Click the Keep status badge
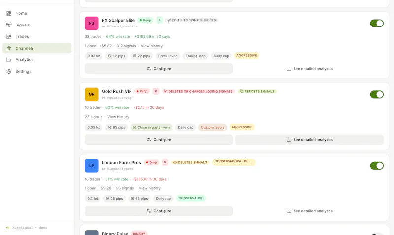Screen dimensions: 394x235 145,20
